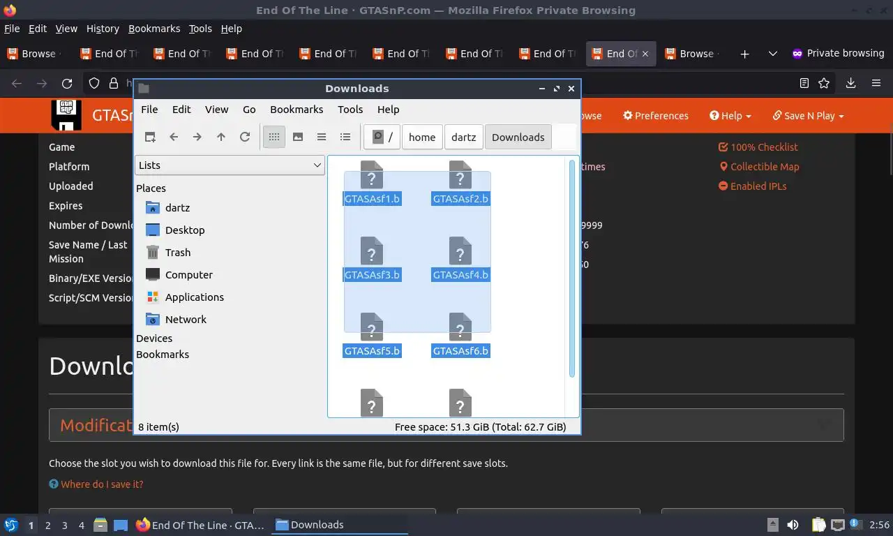The width and height of the screenshot is (893, 536).
Task: Select the GTASAsf1.b file icon
Action: [372, 175]
